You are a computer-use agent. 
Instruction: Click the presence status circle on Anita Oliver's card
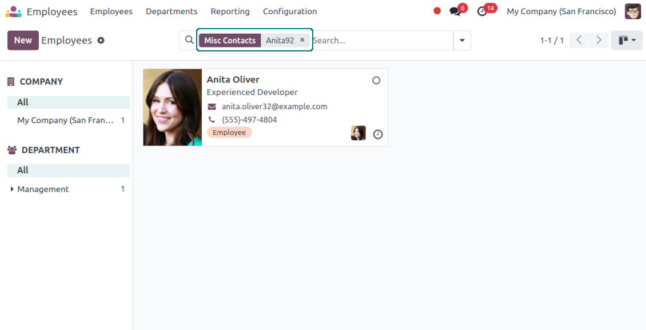coord(376,81)
